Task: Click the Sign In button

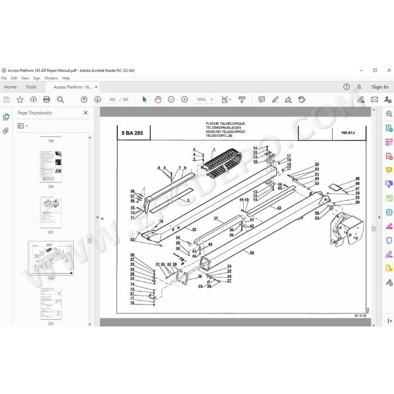Action: (x=380, y=87)
